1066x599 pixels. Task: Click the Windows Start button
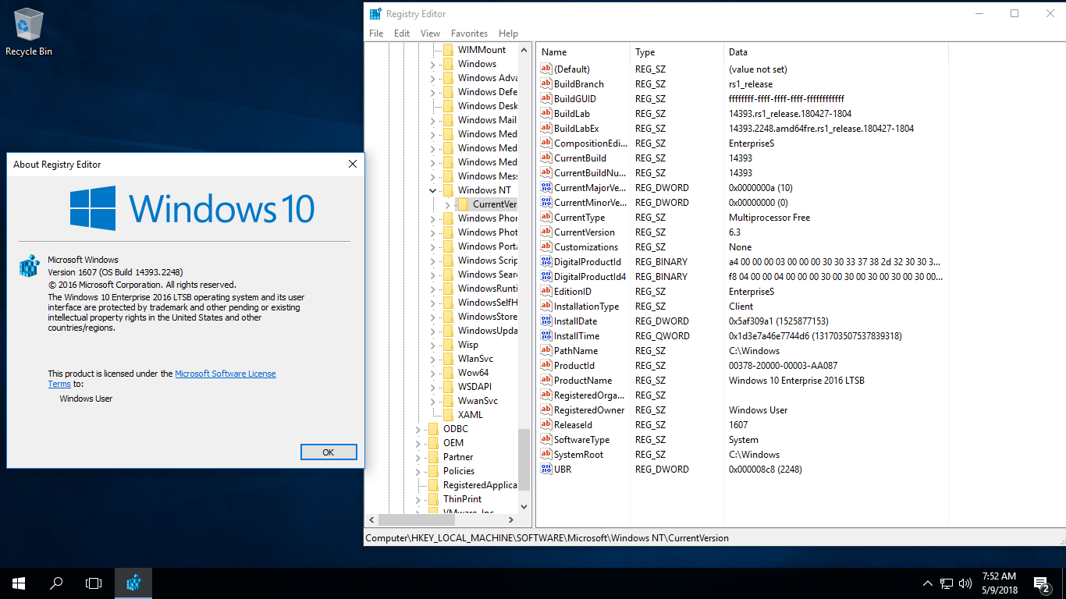coord(19,583)
